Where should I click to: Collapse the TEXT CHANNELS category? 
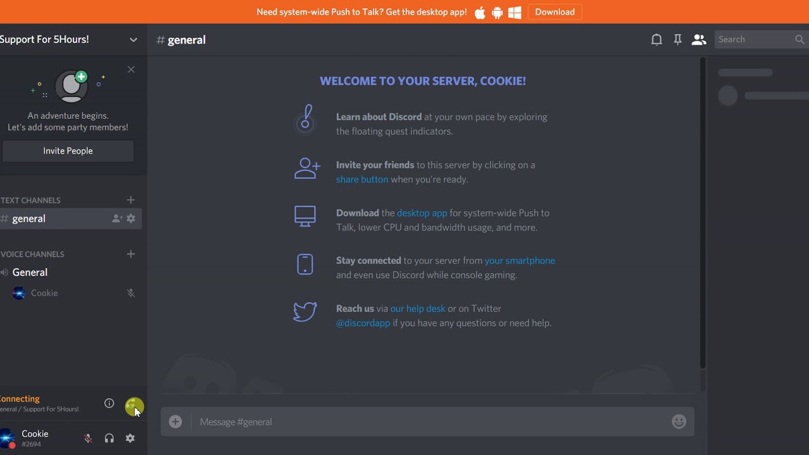(x=30, y=200)
